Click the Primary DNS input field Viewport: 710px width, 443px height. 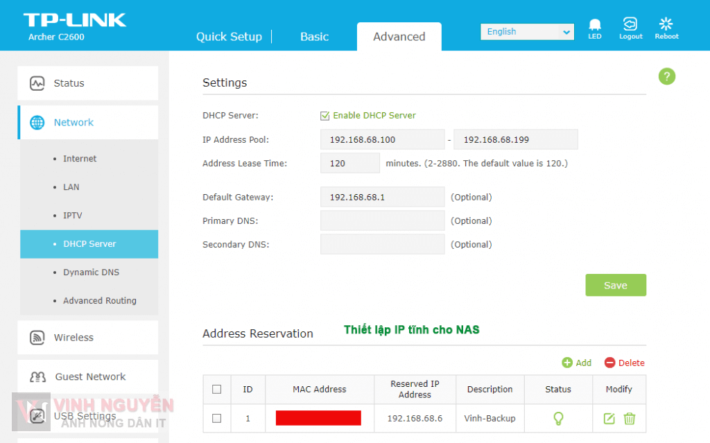tap(382, 220)
